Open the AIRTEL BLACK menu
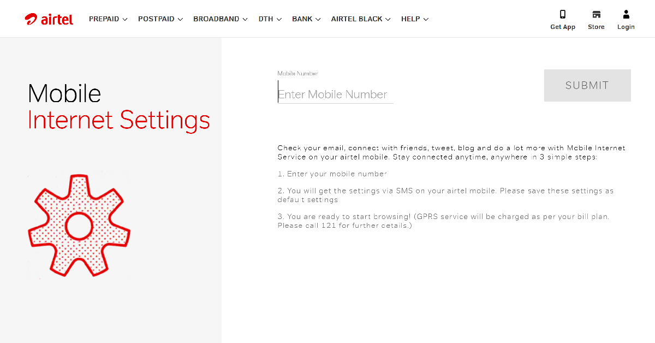This screenshot has height=343, width=655. click(x=361, y=19)
